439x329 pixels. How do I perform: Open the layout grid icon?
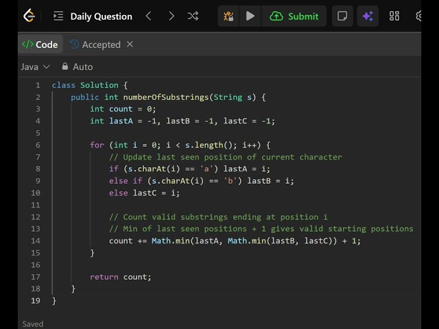pos(394,16)
